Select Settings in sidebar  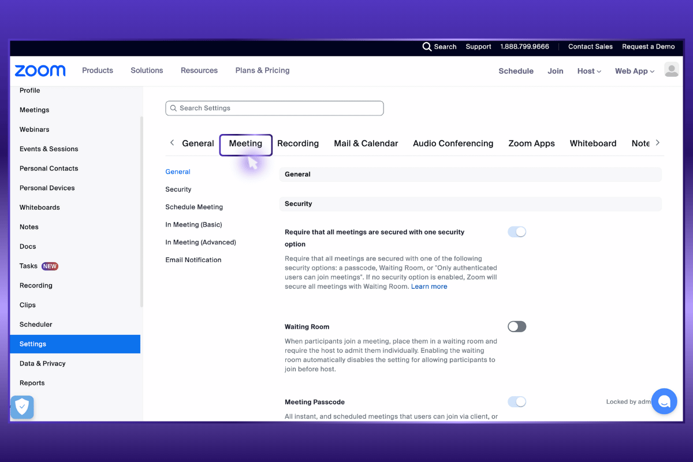point(75,344)
